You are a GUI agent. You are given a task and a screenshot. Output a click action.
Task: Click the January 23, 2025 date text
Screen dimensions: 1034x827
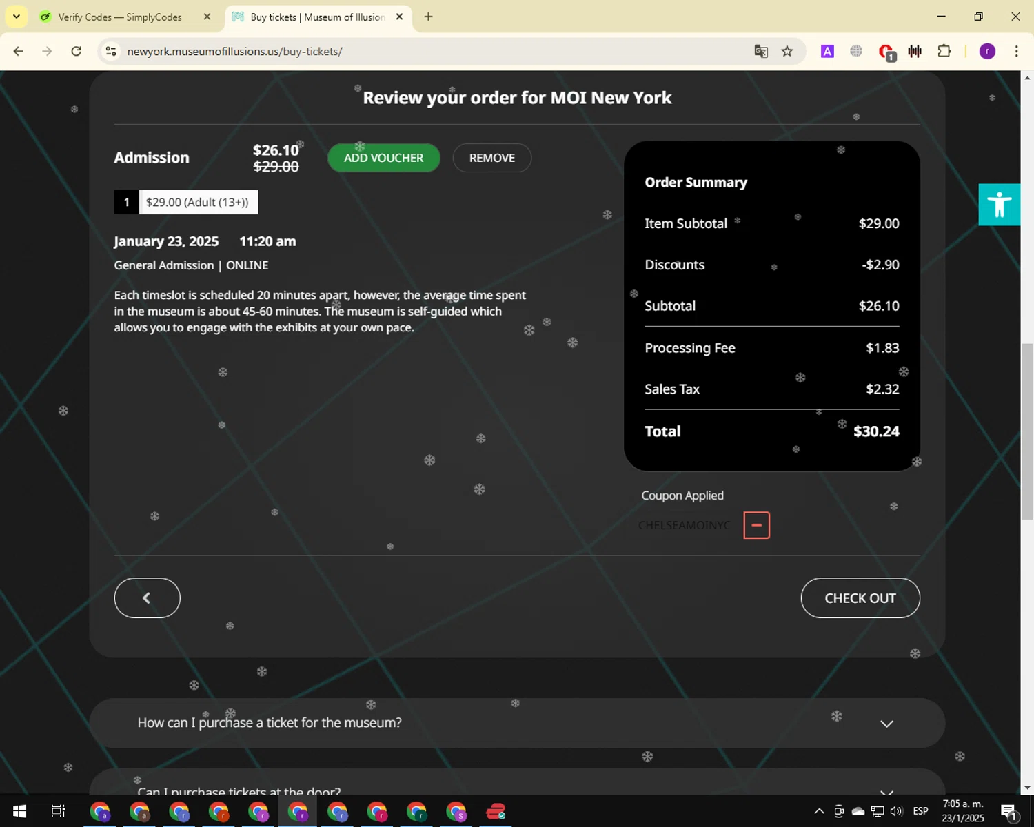coord(166,241)
